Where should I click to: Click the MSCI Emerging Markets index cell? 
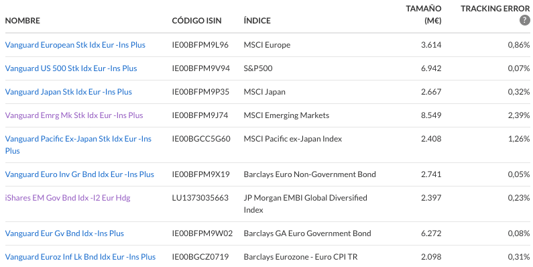pyautogui.click(x=286, y=115)
